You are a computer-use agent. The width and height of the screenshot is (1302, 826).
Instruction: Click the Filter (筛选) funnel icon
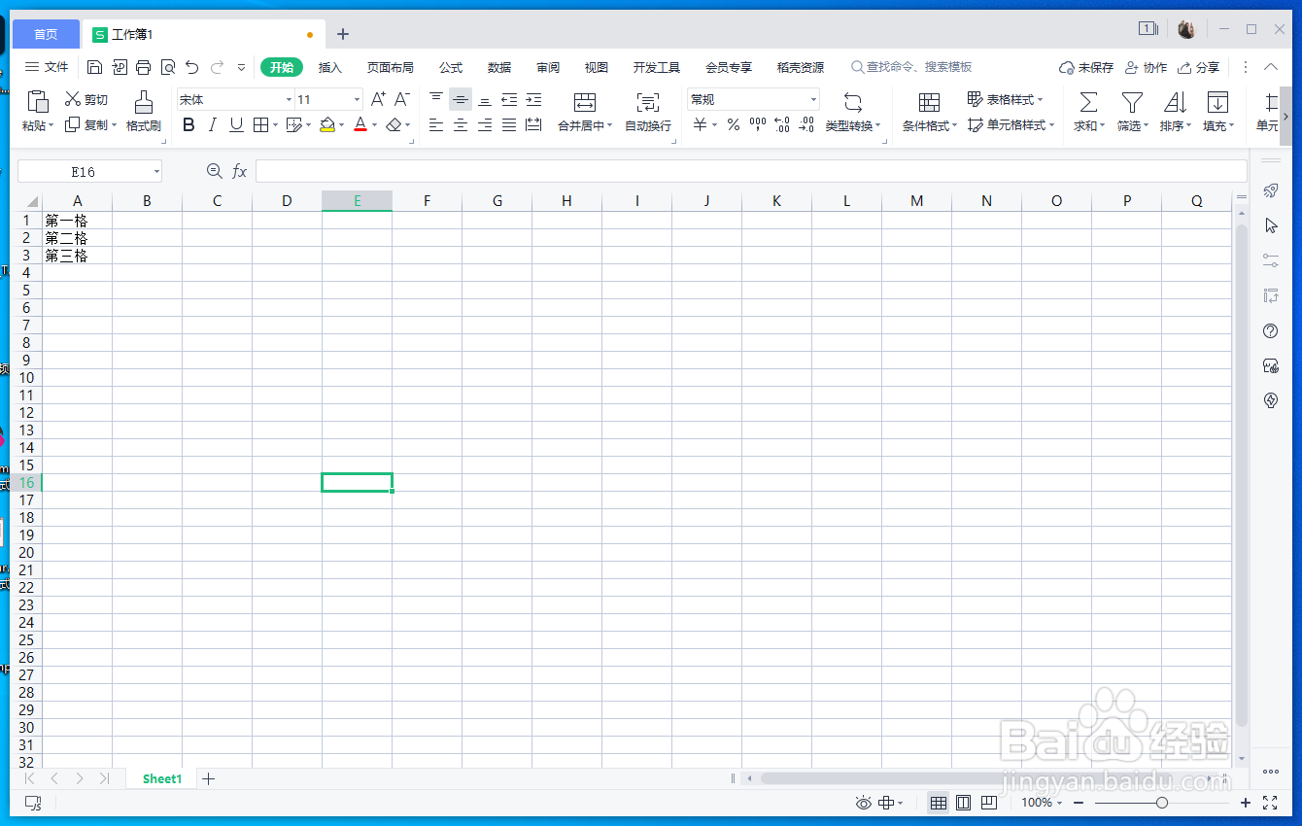1132,102
